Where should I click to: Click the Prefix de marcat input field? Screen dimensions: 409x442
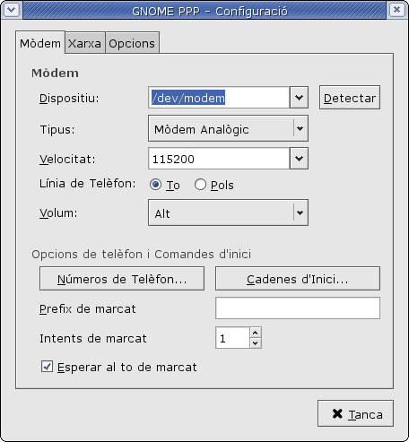tap(298, 308)
